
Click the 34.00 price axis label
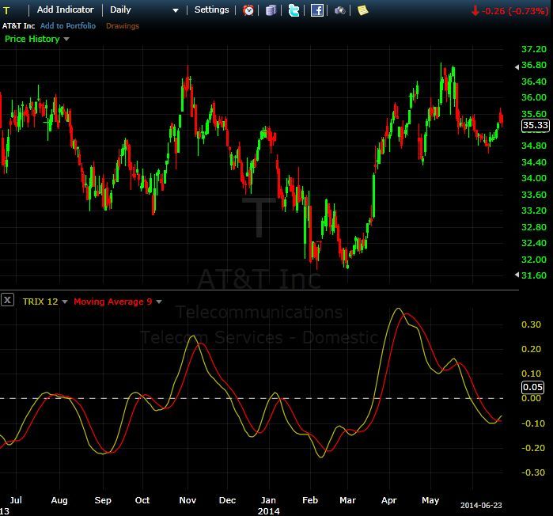pos(533,178)
